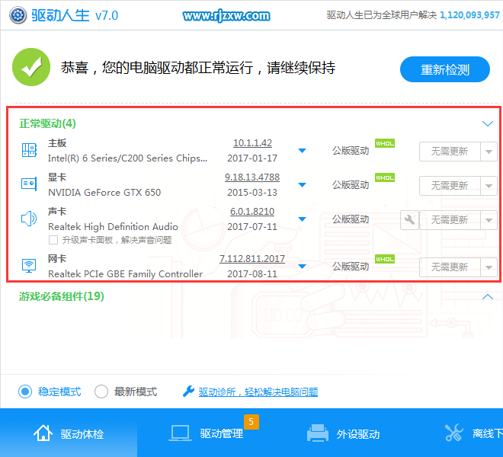The image size is (503, 457).
Task: Click the monitor icon of 驱动管理
Action: point(180,433)
